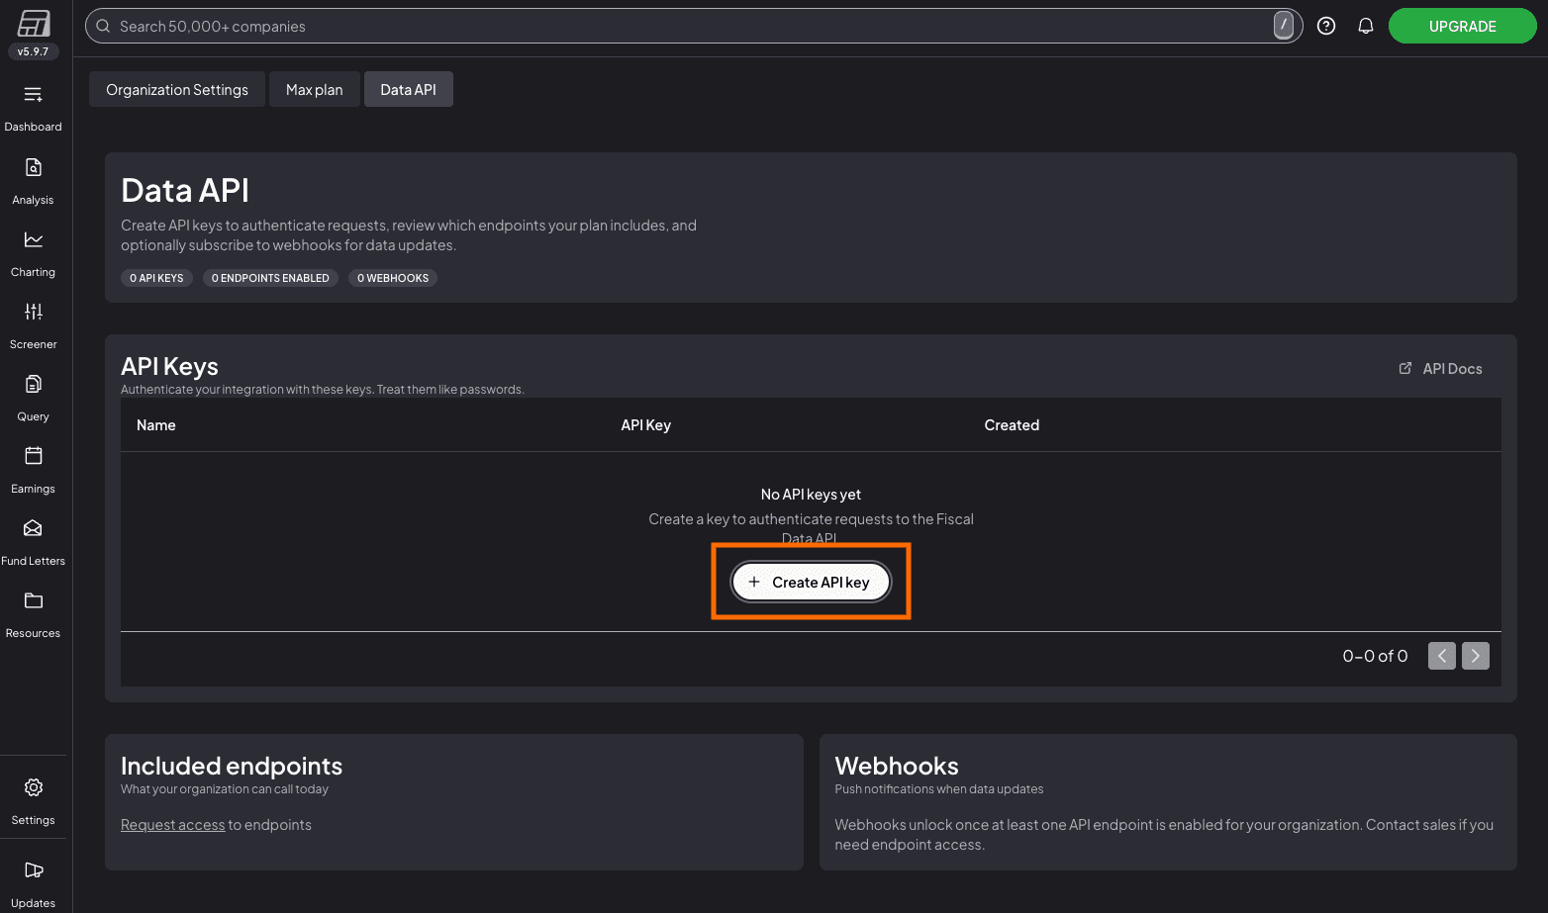Click the 0 WEBHOOKS badge
The height and width of the screenshot is (913, 1548).
point(393,278)
